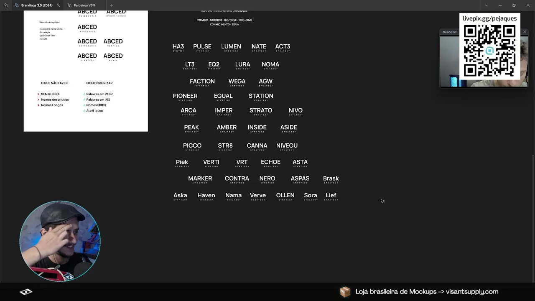Image resolution: width=535 pixels, height=301 pixels.
Task: Select the ARCA name text
Action: pos(189,110)
